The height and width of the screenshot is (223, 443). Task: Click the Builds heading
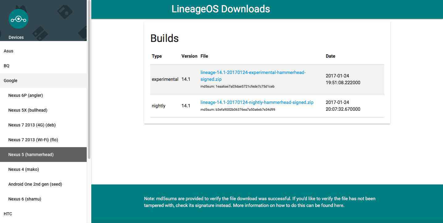tap(164, 38)
